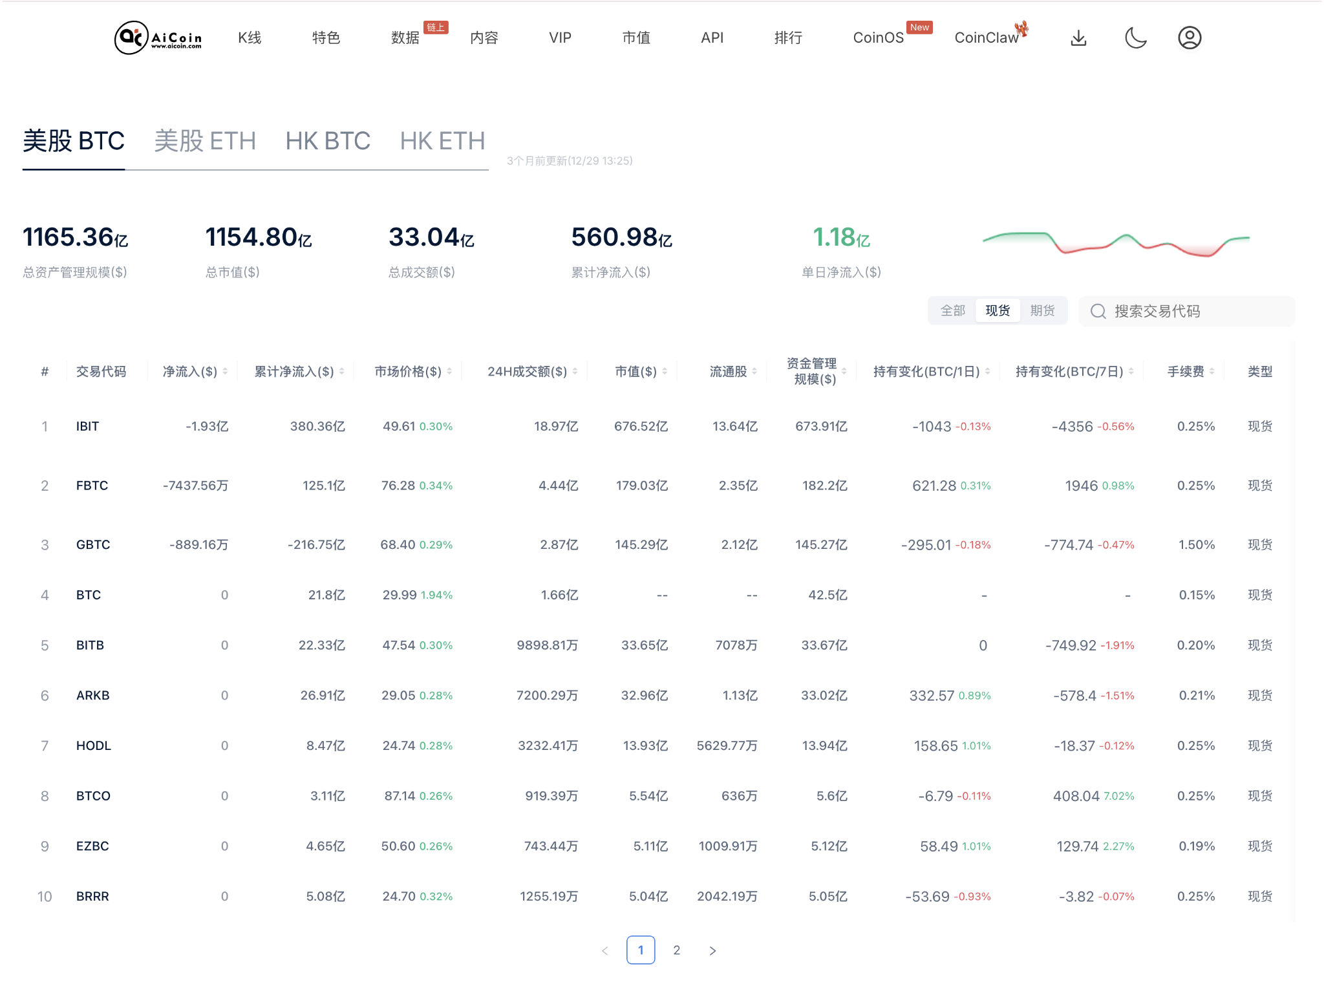Select the 全部 filter option

click(x=952, y=310)
